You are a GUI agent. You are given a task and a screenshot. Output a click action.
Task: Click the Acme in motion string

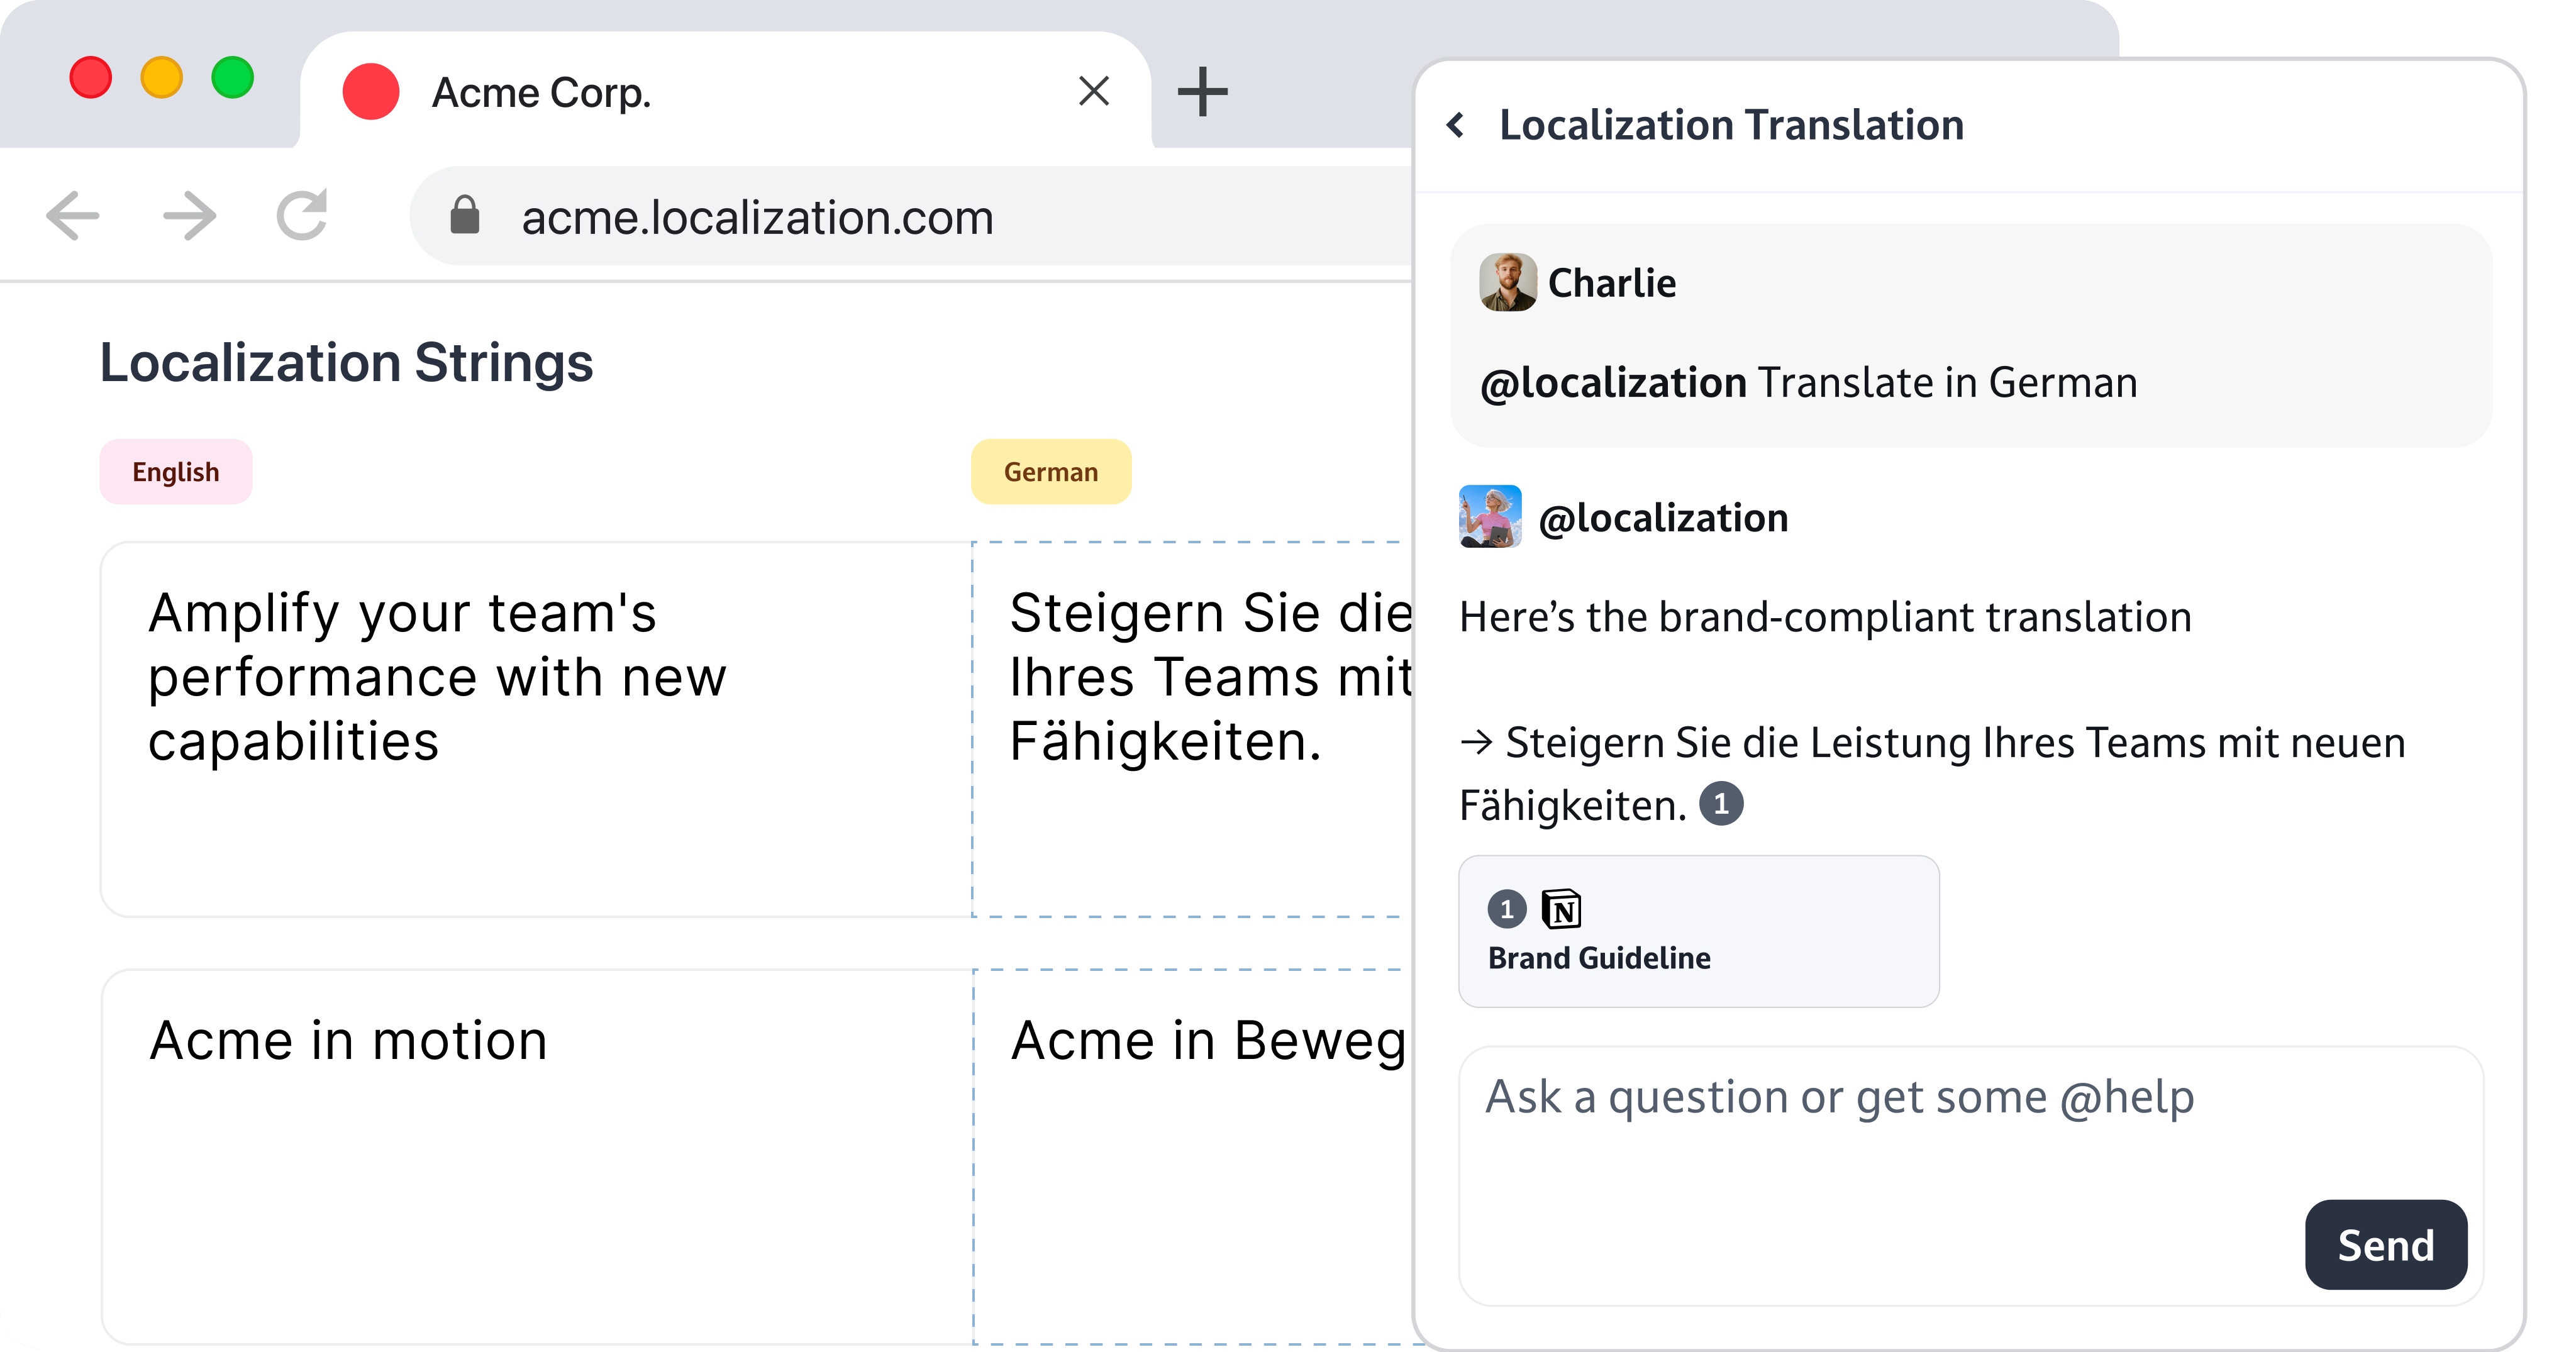pos(536,1156)
